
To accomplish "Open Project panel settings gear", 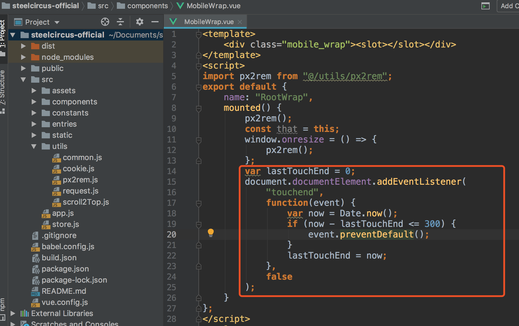I will (x=140, y=22).
